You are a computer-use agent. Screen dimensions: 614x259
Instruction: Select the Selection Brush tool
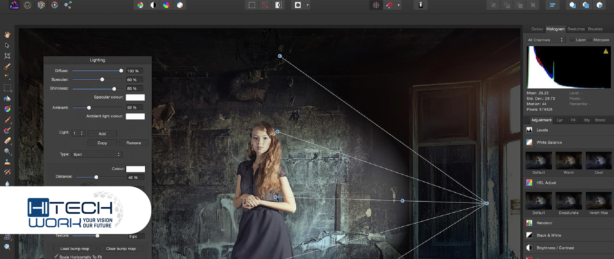pyautogui.click(x=7, y=67)
